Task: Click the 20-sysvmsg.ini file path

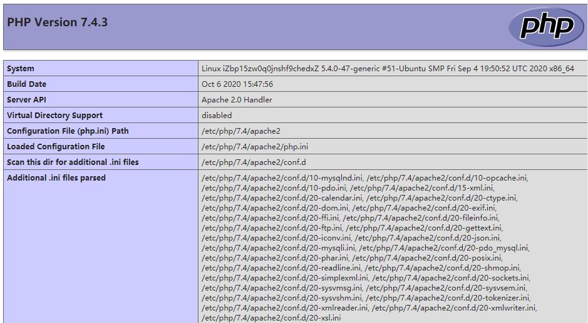Action: click(282, 288)
